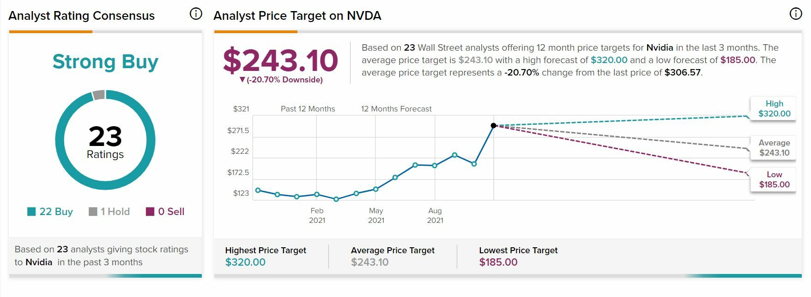Click the Average $243.10 forecast label
Viewport: 811px width, 297px height.
click(x=774, y=148)
